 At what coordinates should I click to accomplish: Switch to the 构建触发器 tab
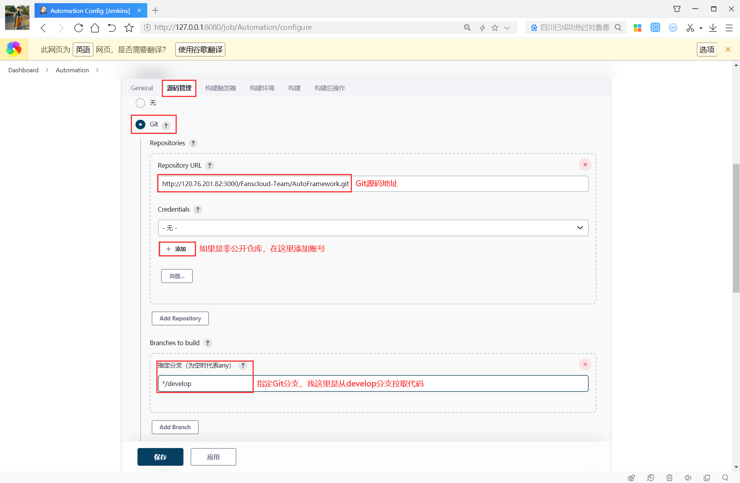pyautogui.click(x=221, y=88)
